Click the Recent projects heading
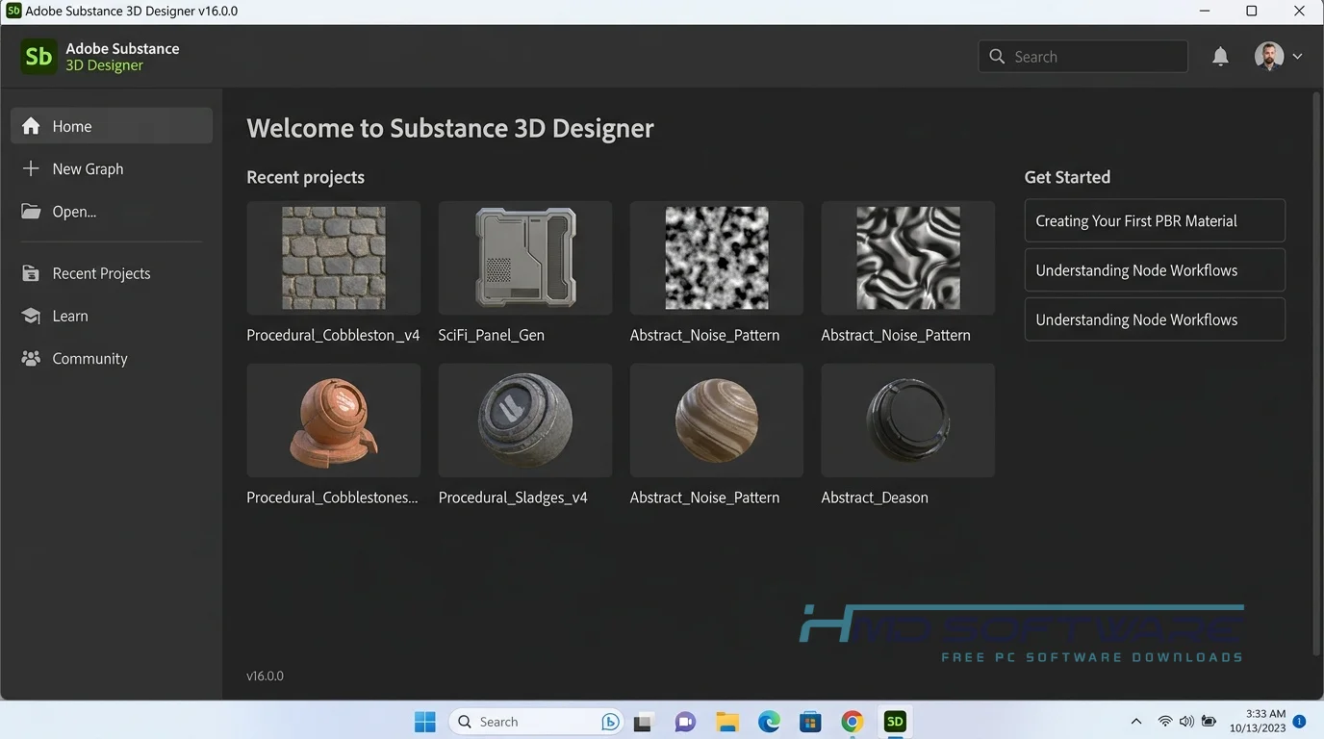 305,177
